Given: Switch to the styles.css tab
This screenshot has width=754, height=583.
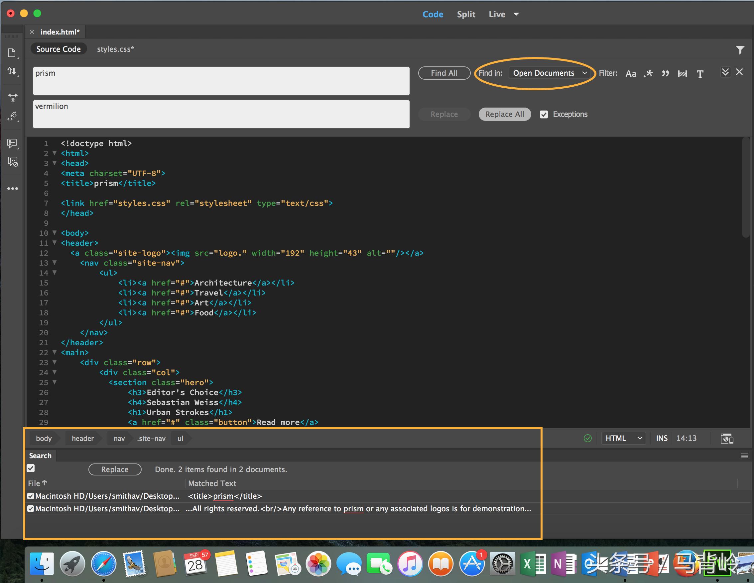Looking at the screenshot, I should click(x=115, y=49).
